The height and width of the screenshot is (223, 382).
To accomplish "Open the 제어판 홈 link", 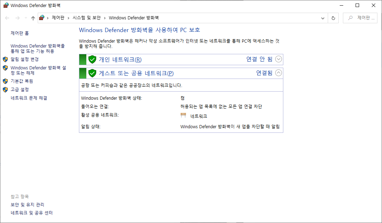I will [x=20, y=33].
